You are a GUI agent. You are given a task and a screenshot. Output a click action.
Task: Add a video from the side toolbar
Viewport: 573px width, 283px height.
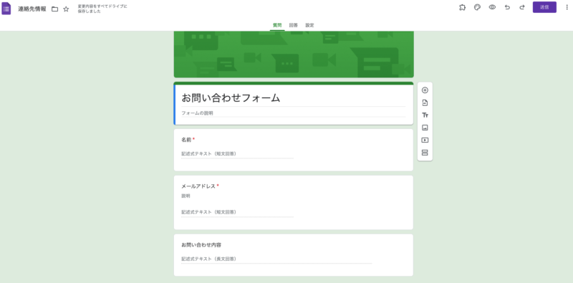pyautogui.click(x=425, y=140)
